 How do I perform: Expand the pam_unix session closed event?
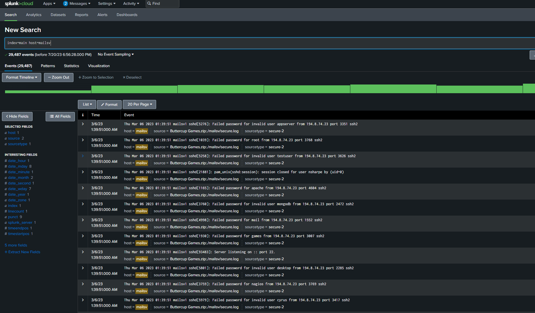[83, 172]
